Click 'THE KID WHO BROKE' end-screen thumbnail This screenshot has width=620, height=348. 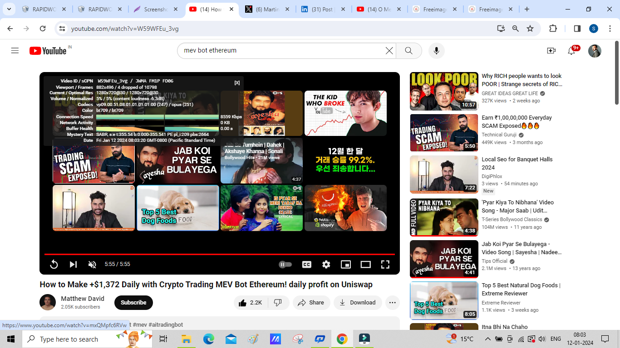345,113
